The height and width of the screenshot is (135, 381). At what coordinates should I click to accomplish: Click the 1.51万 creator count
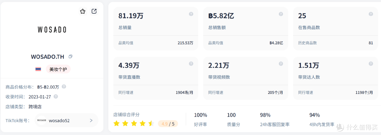[x=309, y=65]
